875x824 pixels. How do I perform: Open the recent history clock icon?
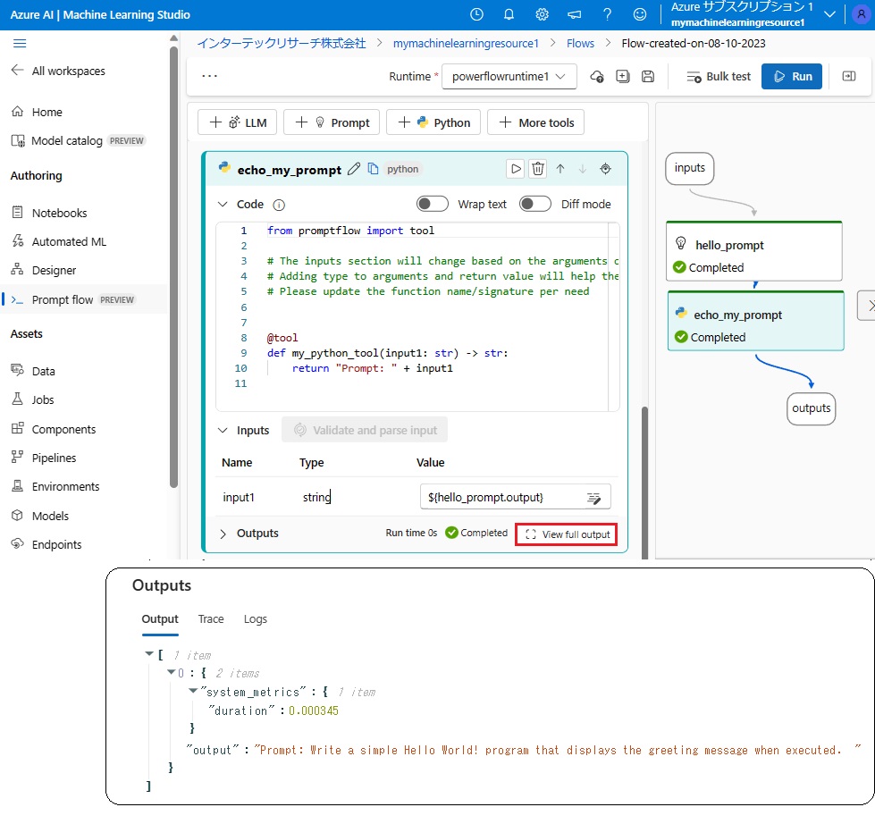coord(476,14)
